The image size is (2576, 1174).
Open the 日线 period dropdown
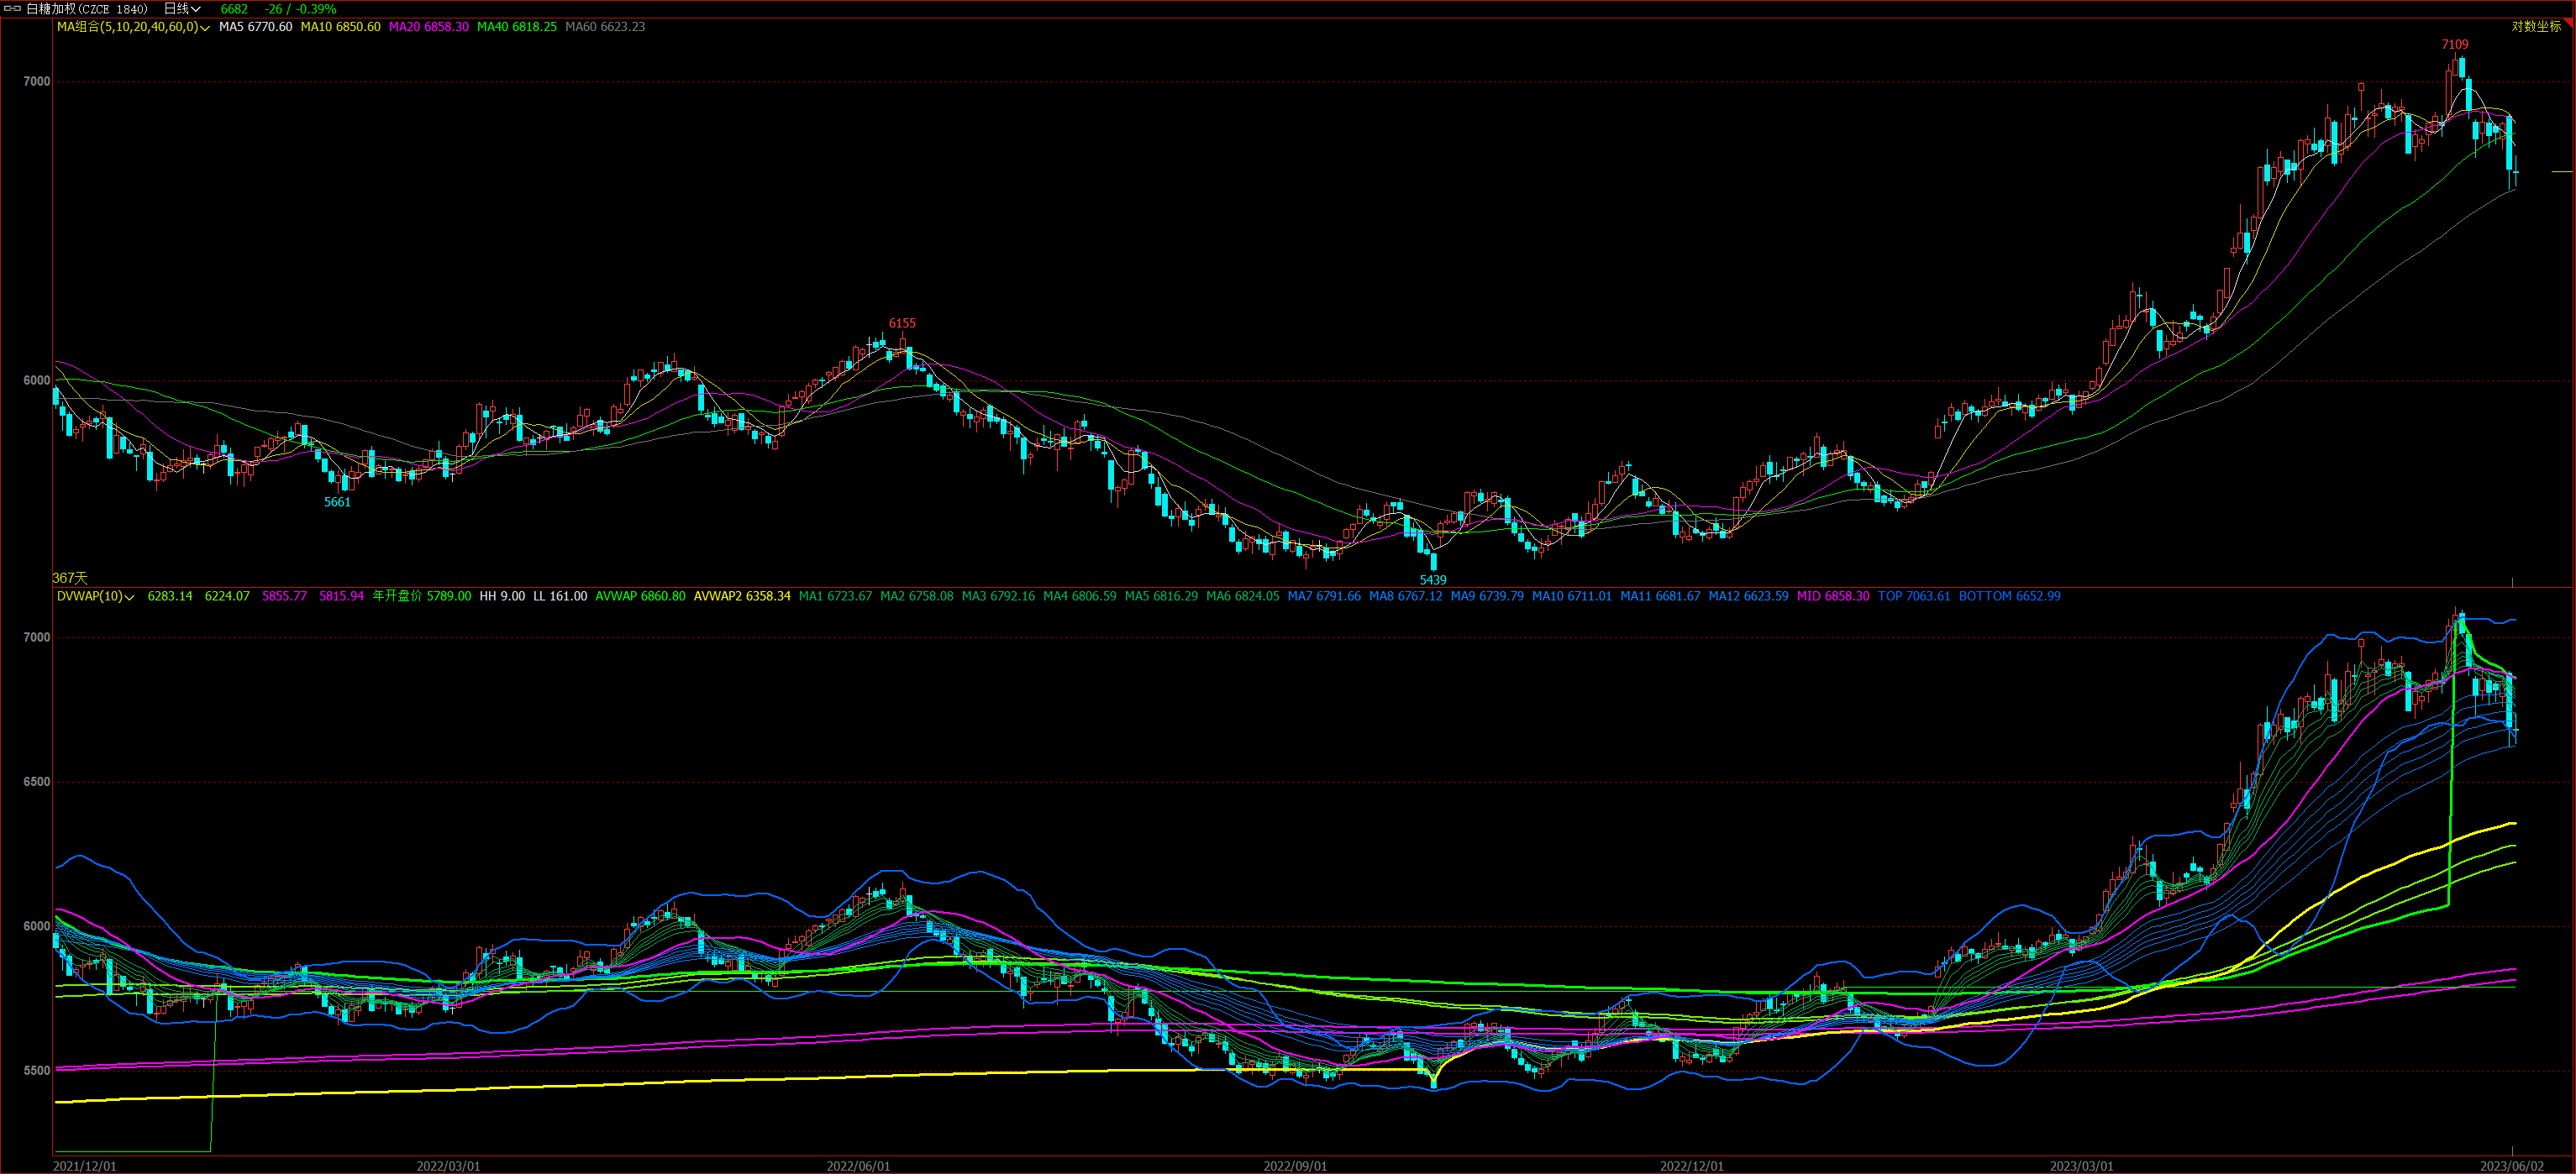pos(182,9)
